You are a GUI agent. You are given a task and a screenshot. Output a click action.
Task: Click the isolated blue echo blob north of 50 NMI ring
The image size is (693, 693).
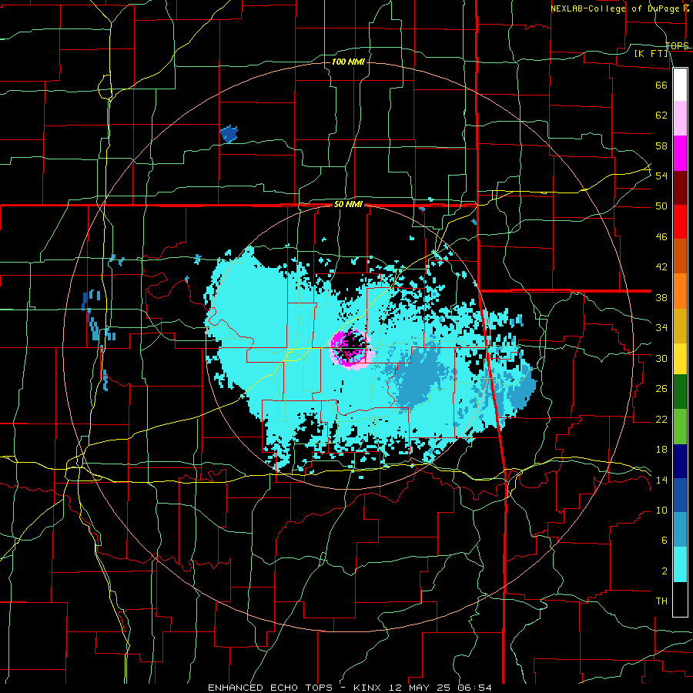tap(229, 134)
